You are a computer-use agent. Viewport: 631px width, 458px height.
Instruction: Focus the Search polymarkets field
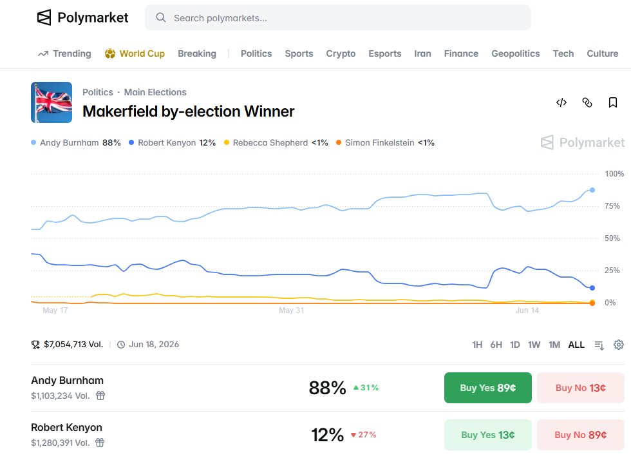click(338, 17)
